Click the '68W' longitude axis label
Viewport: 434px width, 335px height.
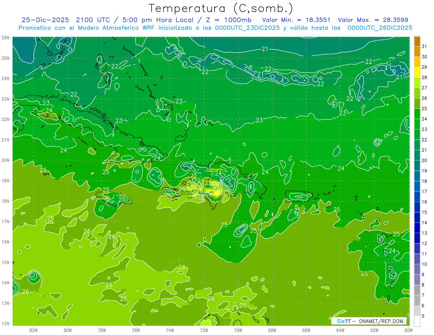click(272, 330)
